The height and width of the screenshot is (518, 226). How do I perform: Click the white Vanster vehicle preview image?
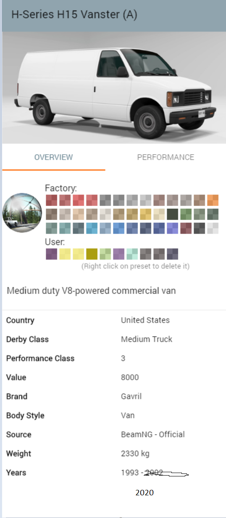coord(114,87)
